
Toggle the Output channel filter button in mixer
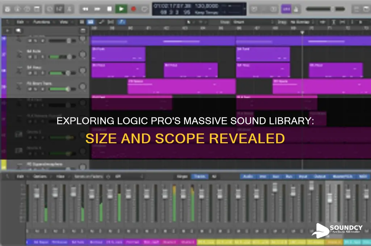(320, 177)
